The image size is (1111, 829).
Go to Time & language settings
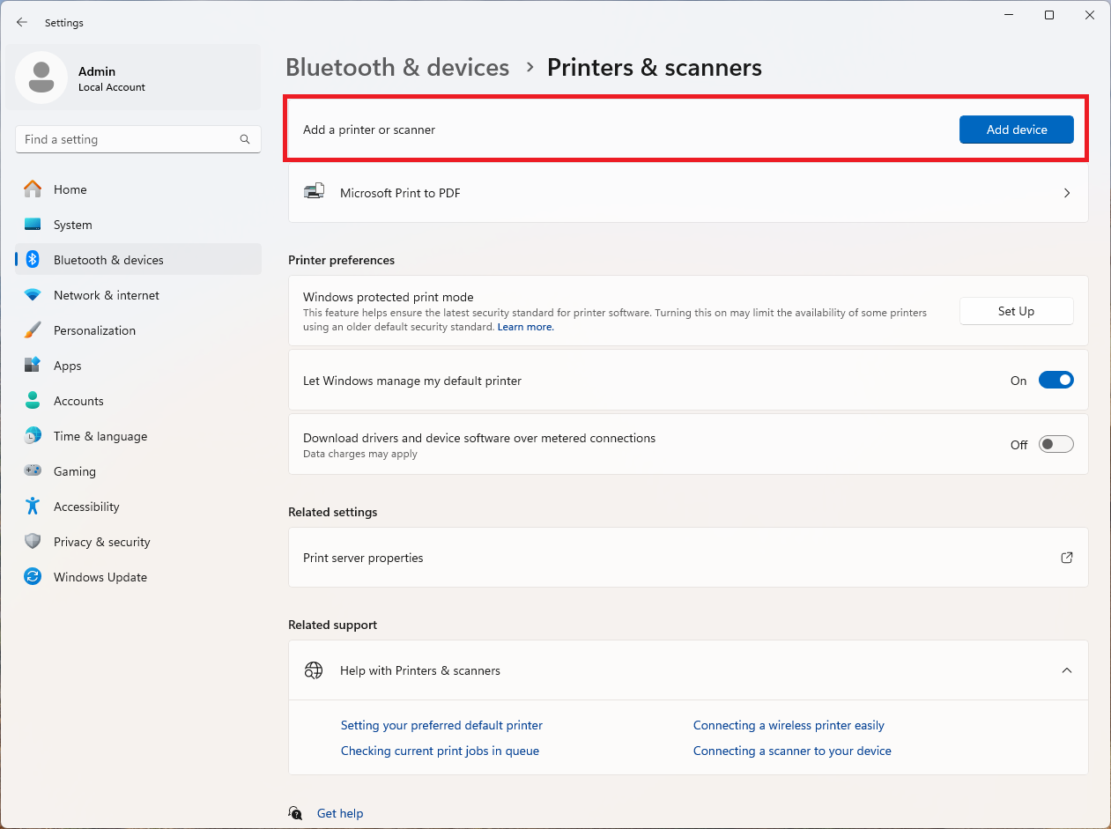click(100, 436)
